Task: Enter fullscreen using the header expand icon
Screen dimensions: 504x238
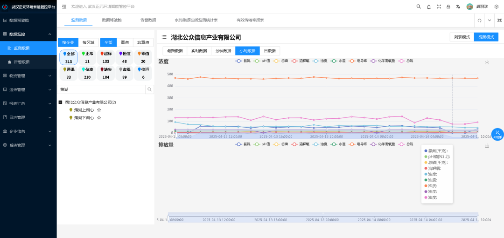Action: click(x=439, y=7)
